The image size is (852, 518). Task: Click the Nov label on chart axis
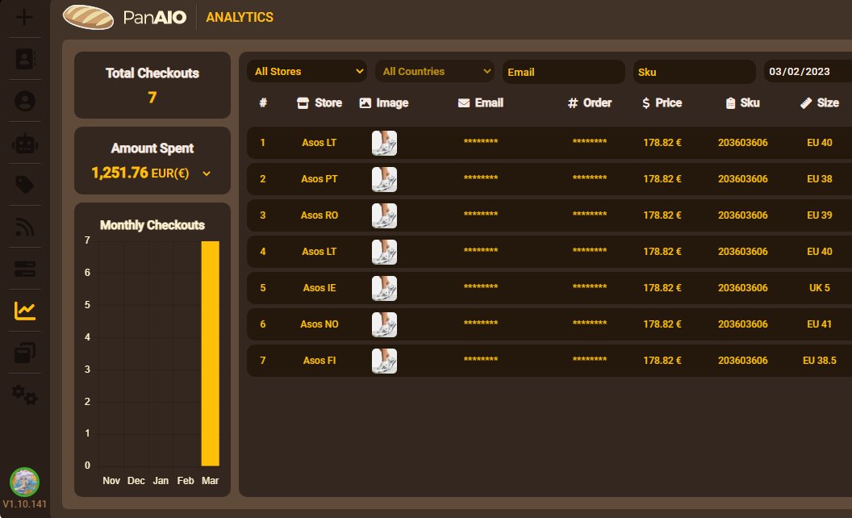(111, 481)
